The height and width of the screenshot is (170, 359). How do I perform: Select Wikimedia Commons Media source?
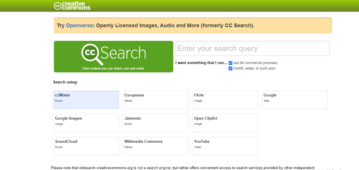tap(156, 146)
